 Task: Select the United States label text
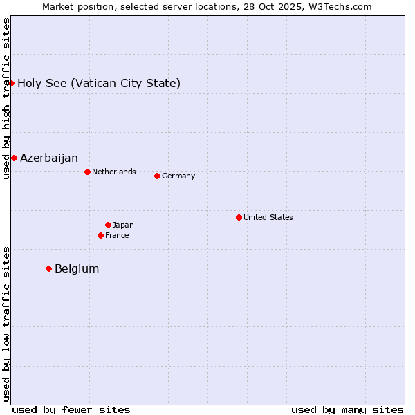click(268, 217)
